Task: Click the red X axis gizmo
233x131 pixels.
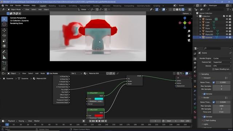Action: (190, 23)
